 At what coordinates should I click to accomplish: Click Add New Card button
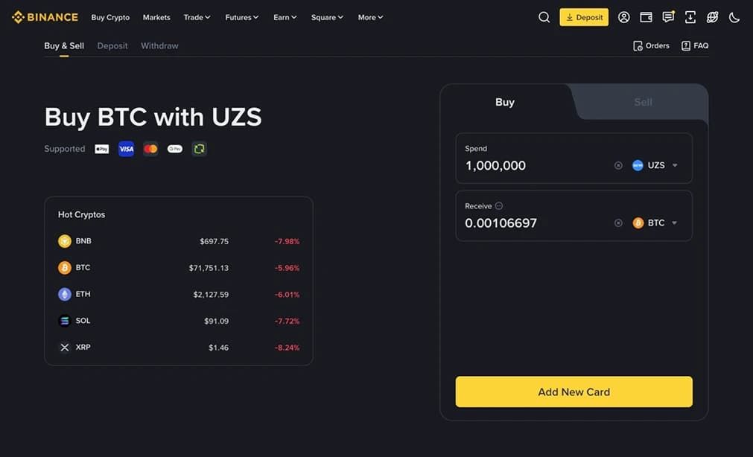(x=574, y=392)
